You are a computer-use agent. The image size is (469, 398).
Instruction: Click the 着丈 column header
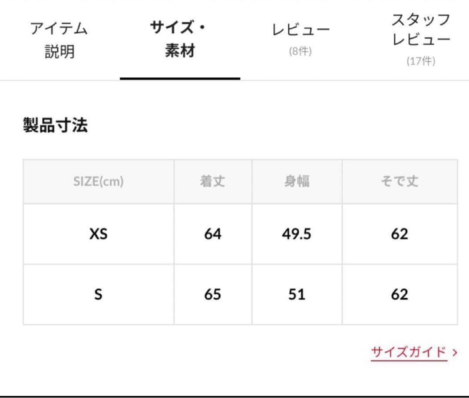point(212,181)
